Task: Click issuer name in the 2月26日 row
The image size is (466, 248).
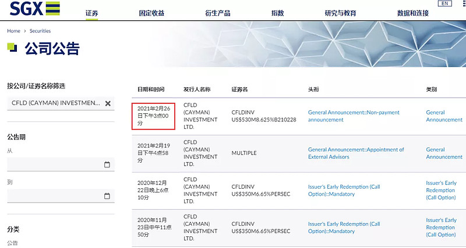Action: [x=200, y=116]
